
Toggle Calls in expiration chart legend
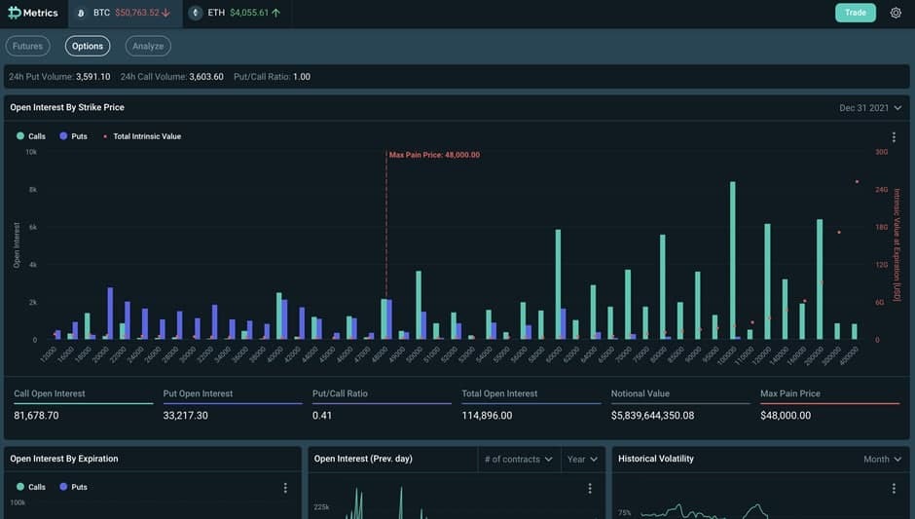coord(31,487)
